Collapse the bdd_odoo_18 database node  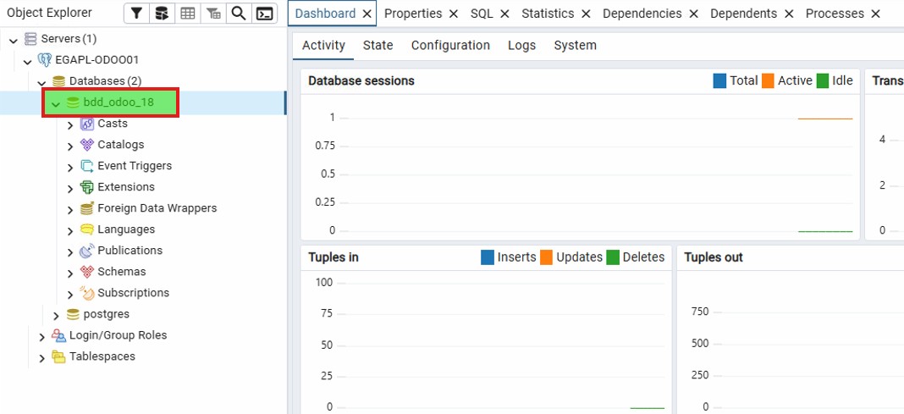point(56,103)
